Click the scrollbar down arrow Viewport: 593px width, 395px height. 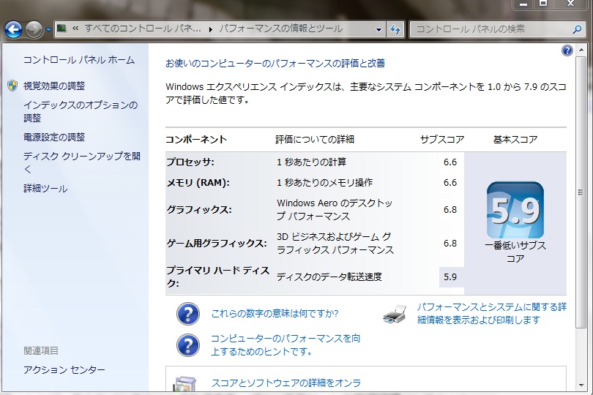[x=581, y=385]
